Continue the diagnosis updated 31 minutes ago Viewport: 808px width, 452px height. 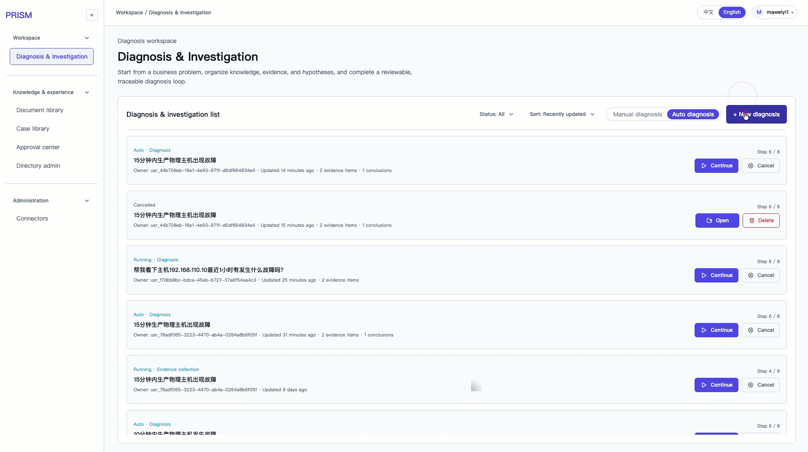(716, 330)
